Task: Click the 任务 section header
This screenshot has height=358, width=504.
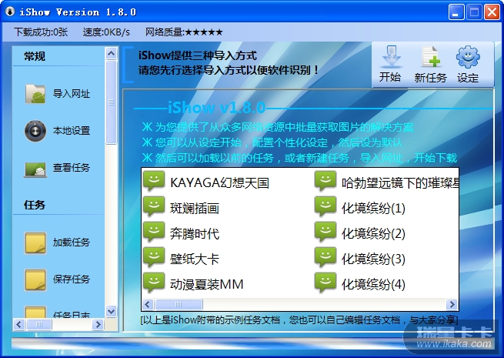Action: point(35,205)
